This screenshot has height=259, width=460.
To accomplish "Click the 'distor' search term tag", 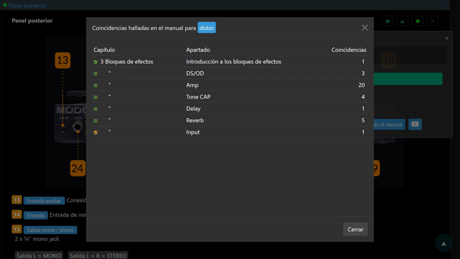I will [x=207, y=28].
